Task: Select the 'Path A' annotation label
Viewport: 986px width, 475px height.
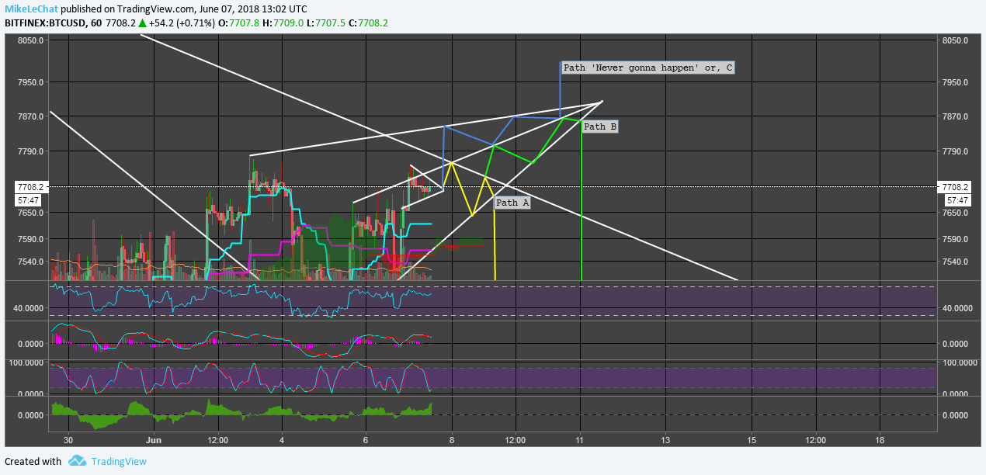Action: (x=512, y=203)
